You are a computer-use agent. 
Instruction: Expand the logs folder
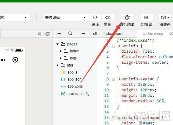tap(61, 58)
